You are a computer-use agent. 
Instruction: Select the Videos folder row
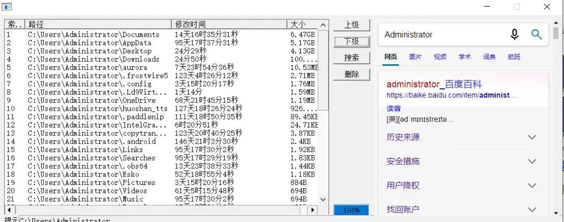point(161,191)
